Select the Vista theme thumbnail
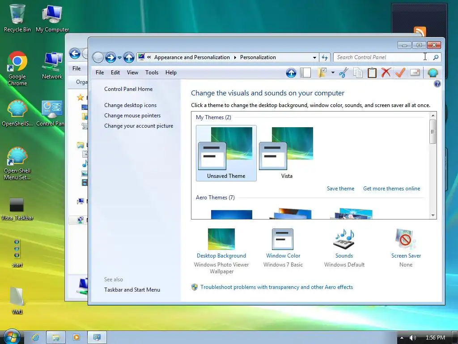458x344 pixels. [287, 153]
